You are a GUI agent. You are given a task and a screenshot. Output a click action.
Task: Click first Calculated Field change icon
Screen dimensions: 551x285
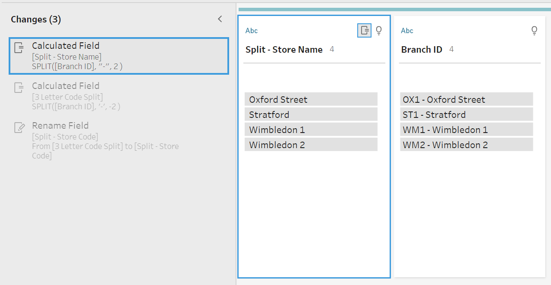[x=19, y=47]
